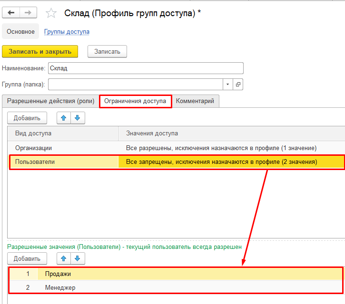Open the Ограничения доступа tab
Image resolution: width=345 pixels, height=304 pixels.
pos(135,101)
